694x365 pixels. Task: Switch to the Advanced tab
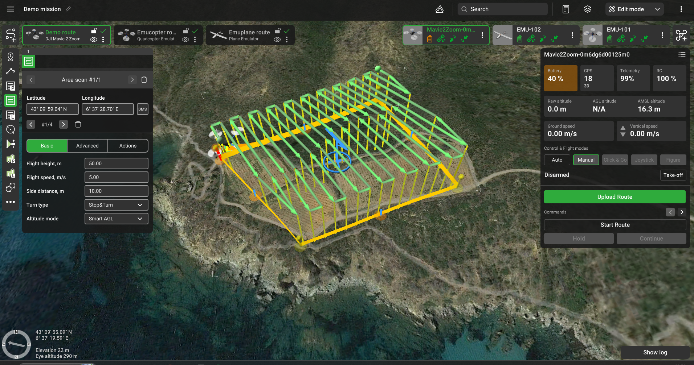(87, 146)
